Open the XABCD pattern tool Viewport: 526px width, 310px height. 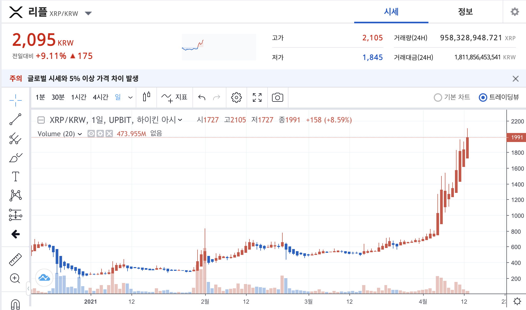[x=16, y=196]
